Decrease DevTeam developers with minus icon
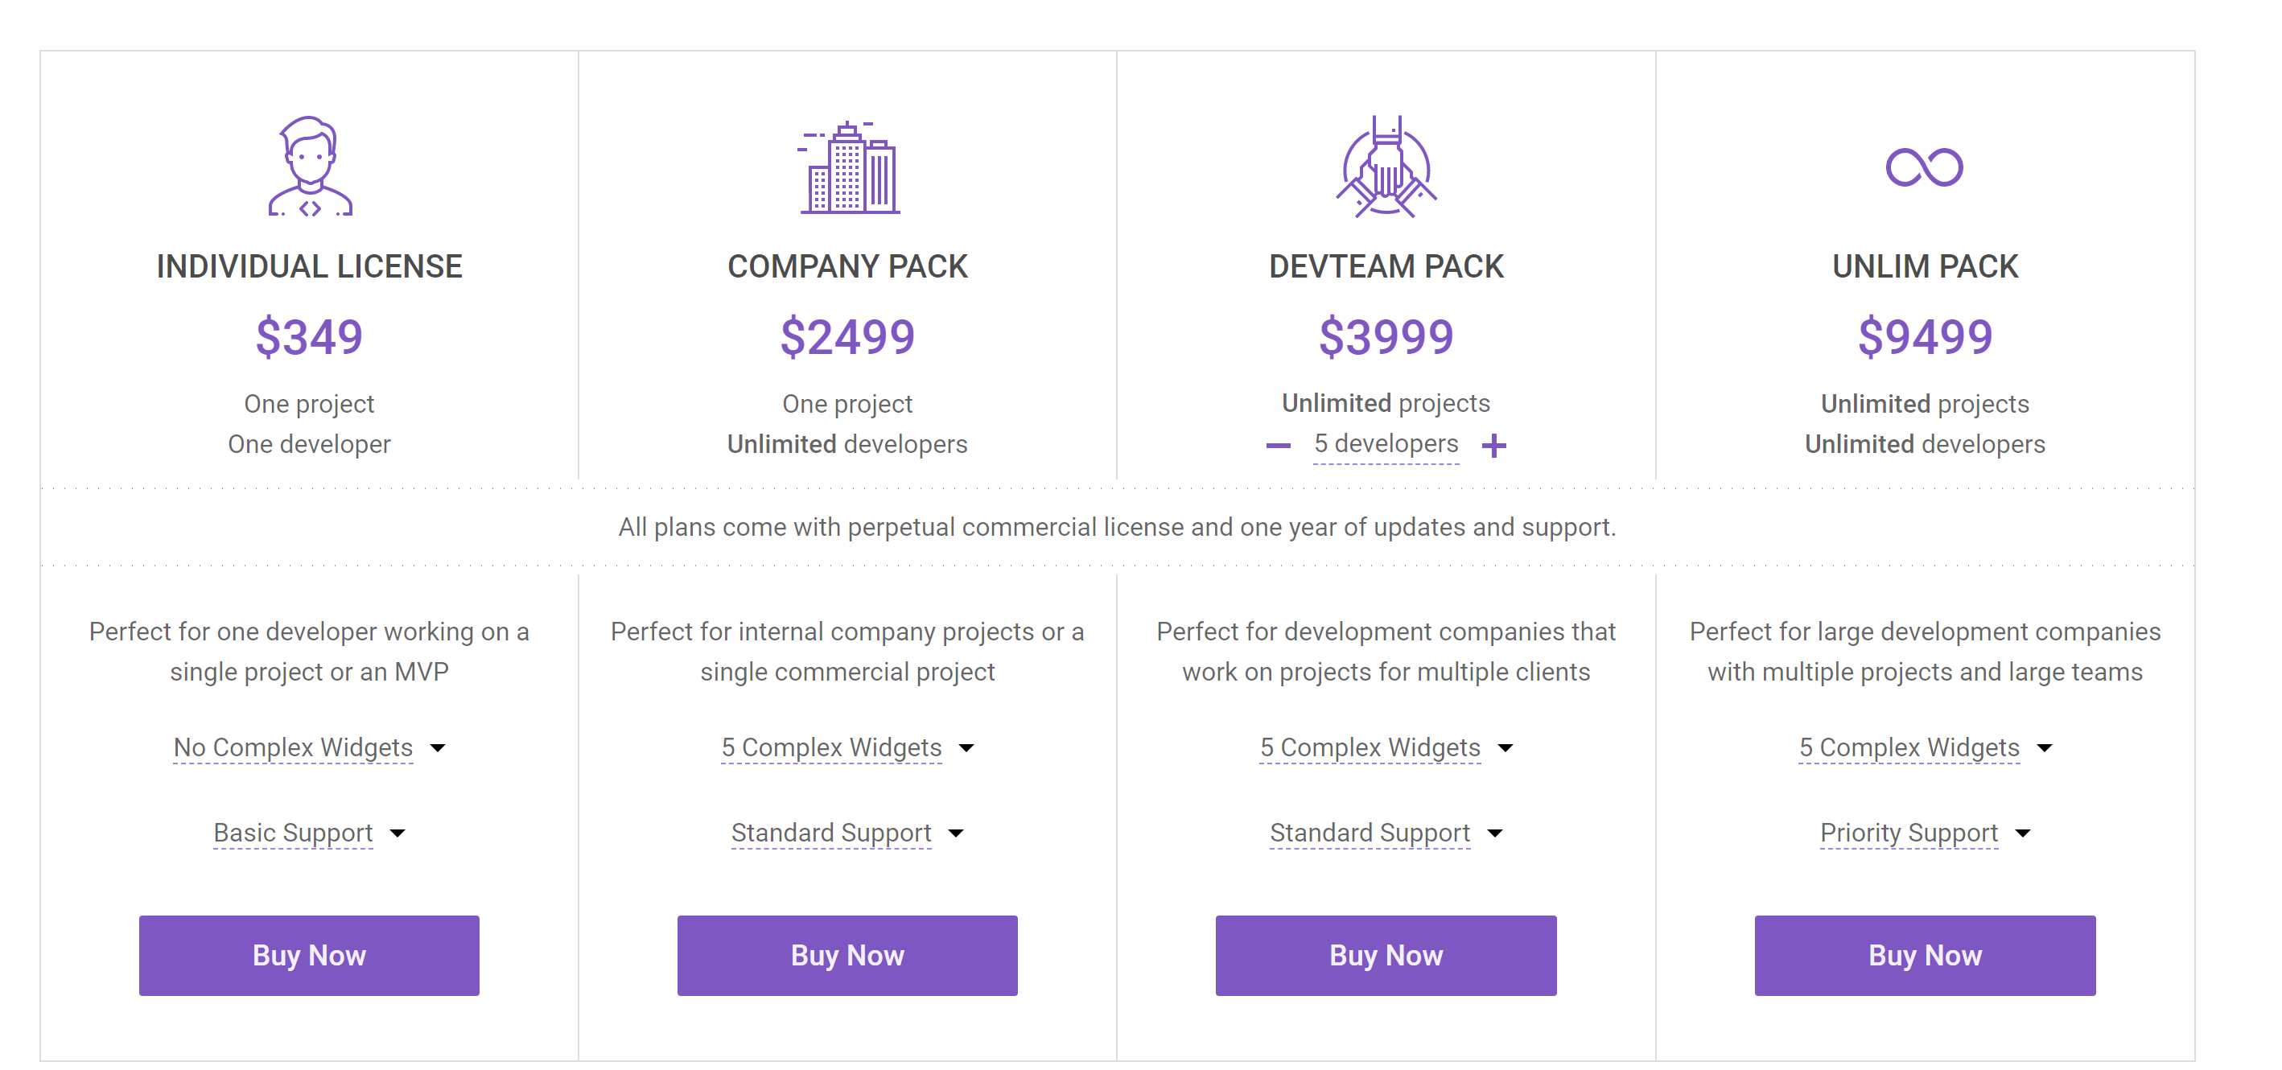This screenshot has width=2282, height=1070. point(1278,446)
